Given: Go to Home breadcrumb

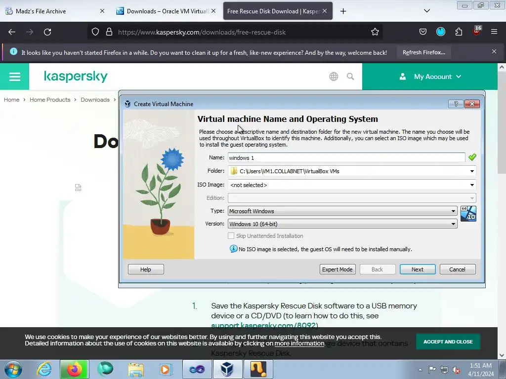Looking at the screenshot, I should pos(12,100).
